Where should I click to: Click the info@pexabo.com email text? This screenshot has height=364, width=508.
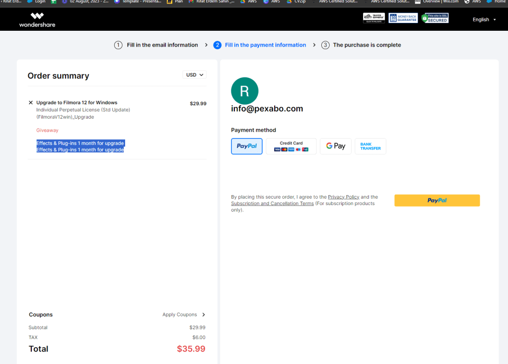267,108
